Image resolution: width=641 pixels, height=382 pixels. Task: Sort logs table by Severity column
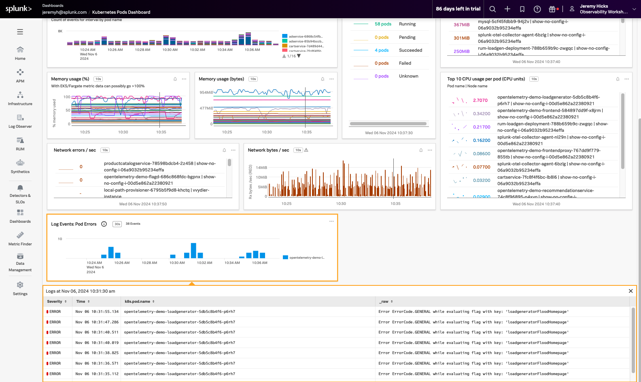(x=57, y=302)
